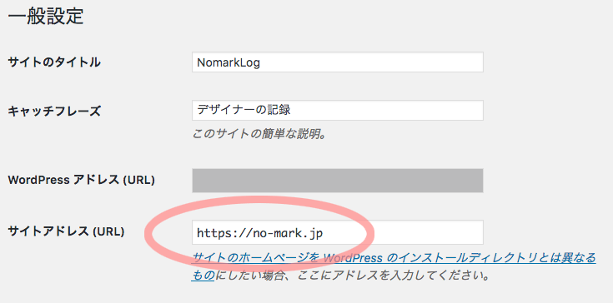Viewport: 613px width, 303px height.
Task: Click the このサイトの簡単な説明。 description text
Action: click(259, 135)
